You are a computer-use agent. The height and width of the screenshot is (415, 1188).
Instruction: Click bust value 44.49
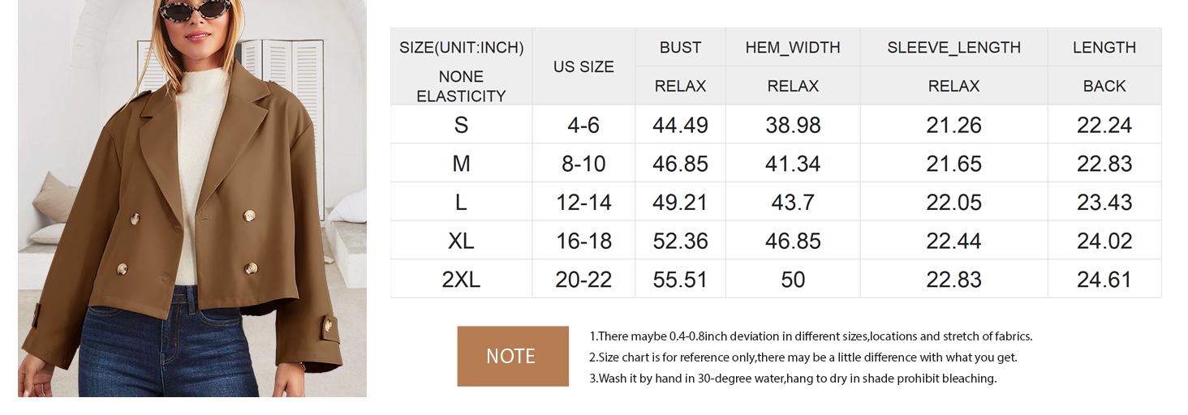[680, 125]
